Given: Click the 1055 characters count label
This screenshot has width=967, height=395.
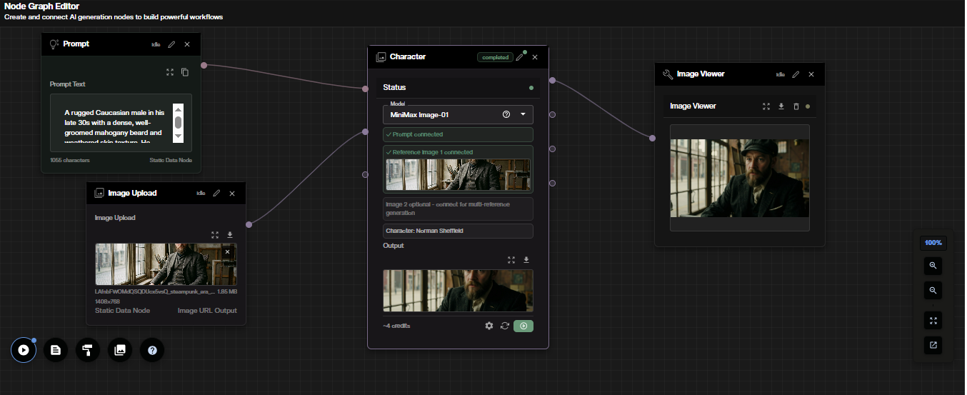Looking at the screenshot, I should pos(70,161).
